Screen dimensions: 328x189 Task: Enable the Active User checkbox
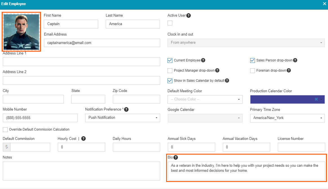(170, 23)
